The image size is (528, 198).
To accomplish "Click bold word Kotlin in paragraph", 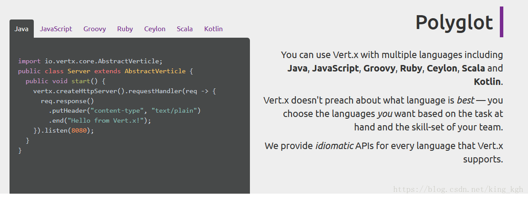I will 487,81.
